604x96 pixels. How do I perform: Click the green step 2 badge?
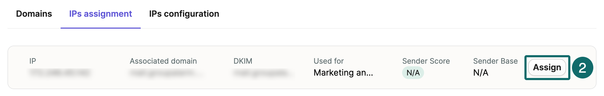(582, 68)
